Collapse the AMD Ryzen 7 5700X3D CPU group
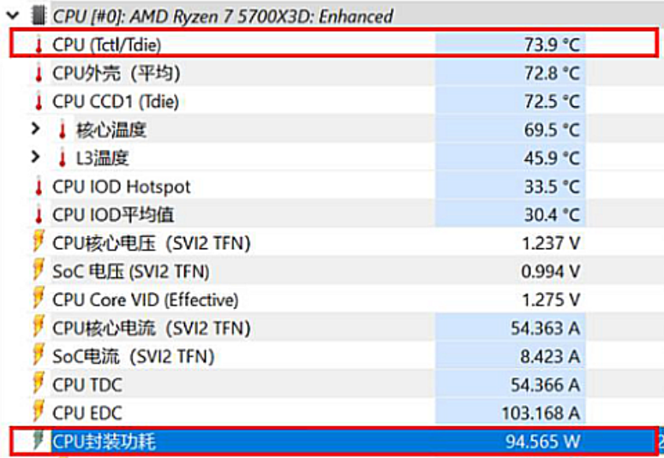The width and height of the screenshot is (664, 458). pyautogui.click(x=11, y=15)
